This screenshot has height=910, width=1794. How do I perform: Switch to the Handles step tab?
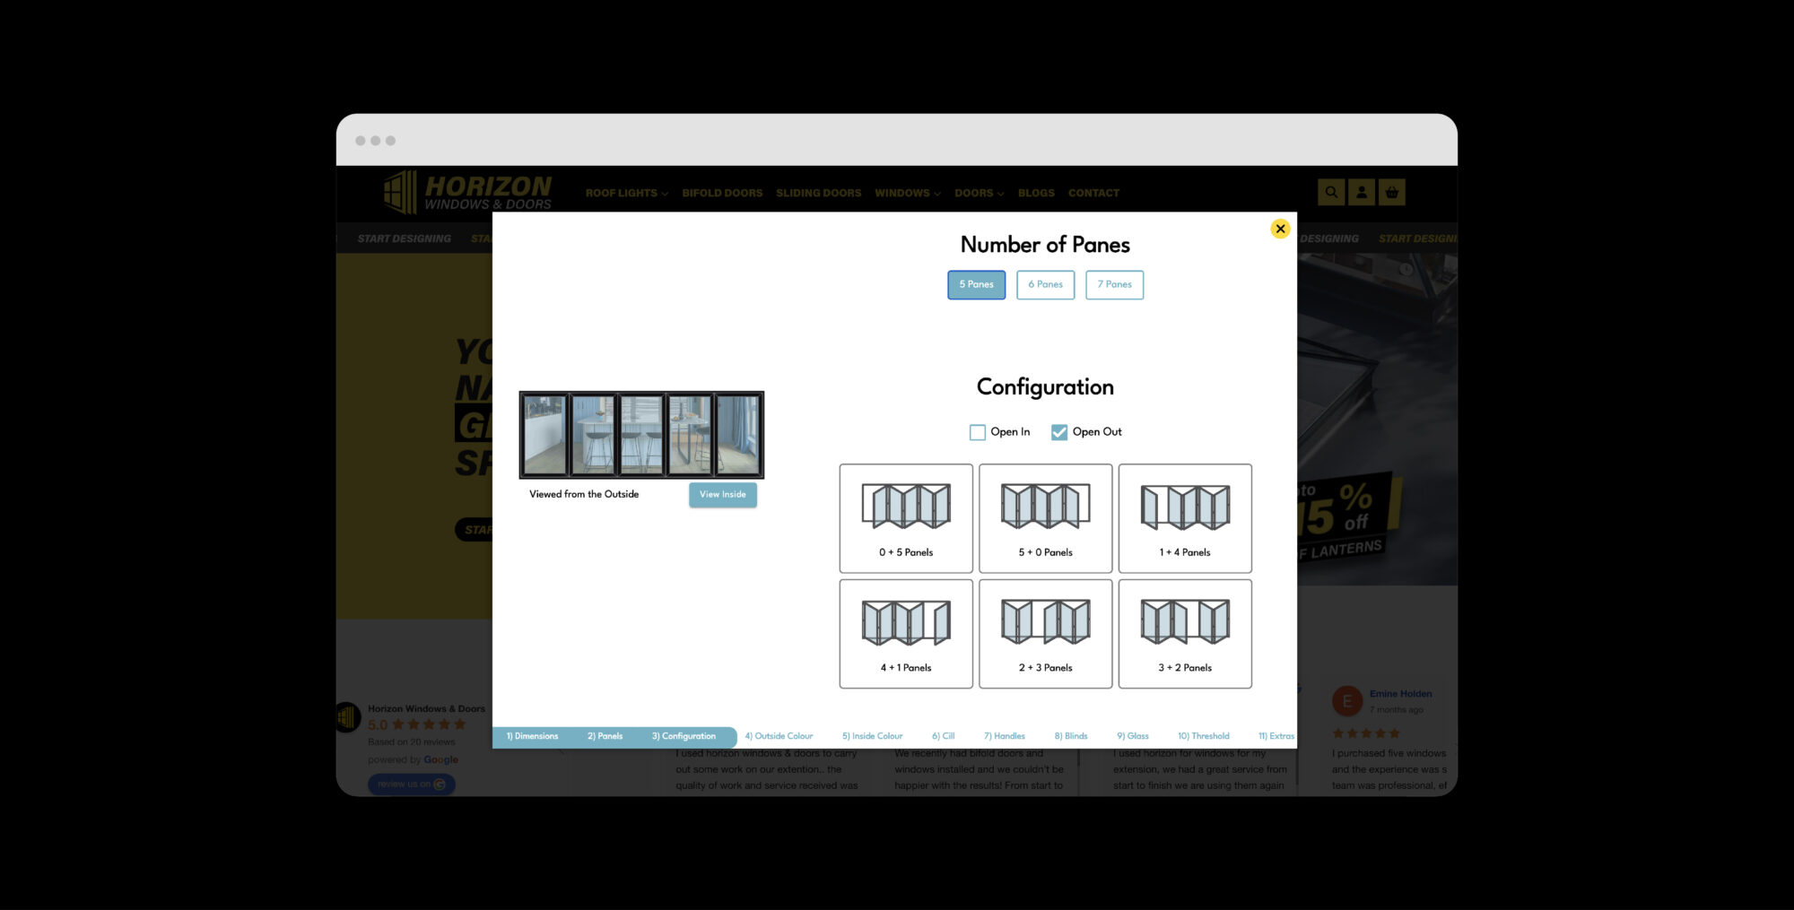pos(1004,736)
